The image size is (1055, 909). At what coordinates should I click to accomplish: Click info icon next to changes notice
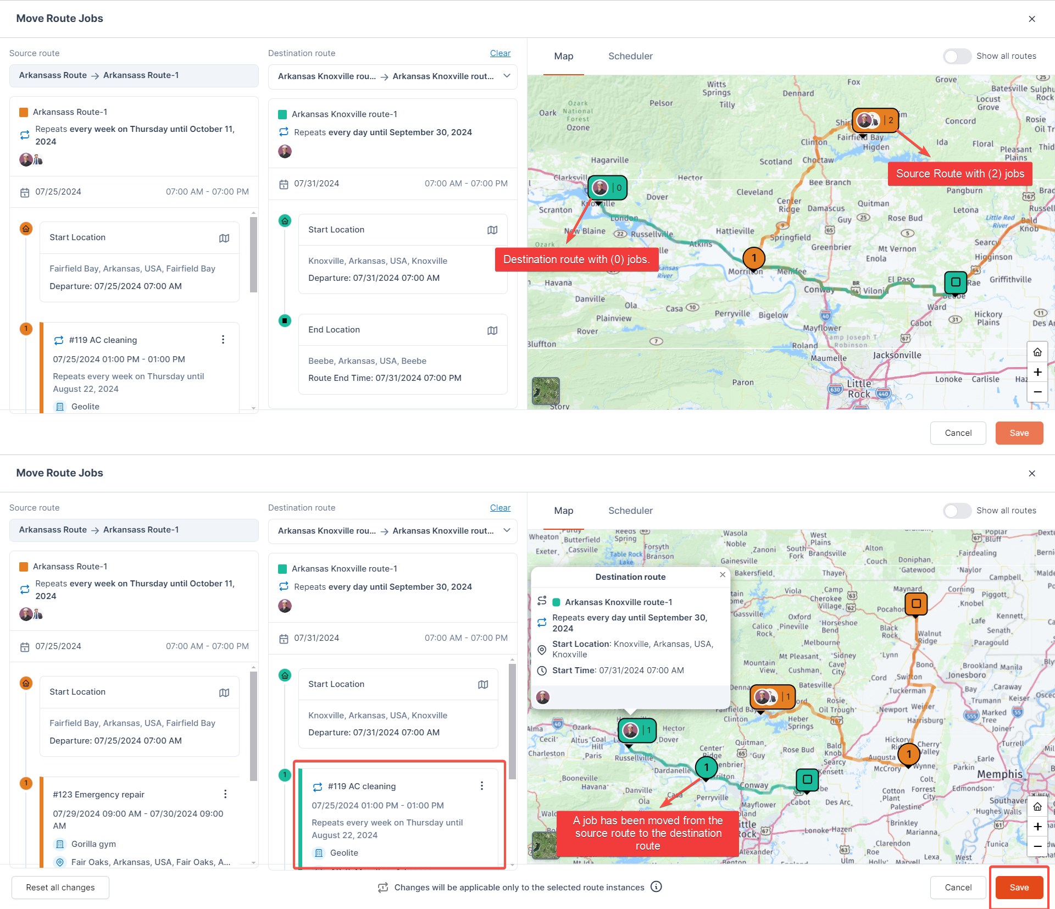tap(656, 886)
